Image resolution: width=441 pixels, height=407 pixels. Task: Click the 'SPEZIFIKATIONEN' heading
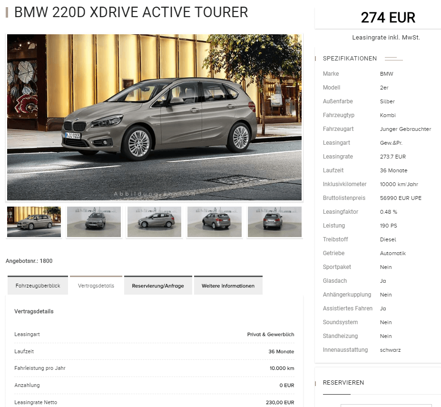pos(350,58)
